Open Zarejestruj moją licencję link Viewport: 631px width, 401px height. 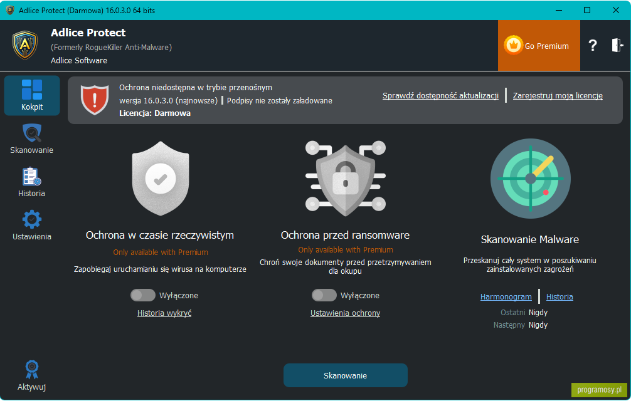point(558,96)
